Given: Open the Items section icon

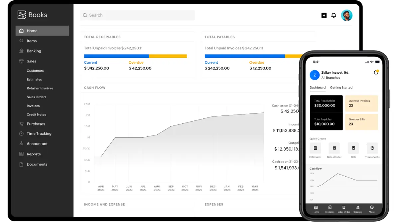Looking at the screenshot, I should click(21, 40).
